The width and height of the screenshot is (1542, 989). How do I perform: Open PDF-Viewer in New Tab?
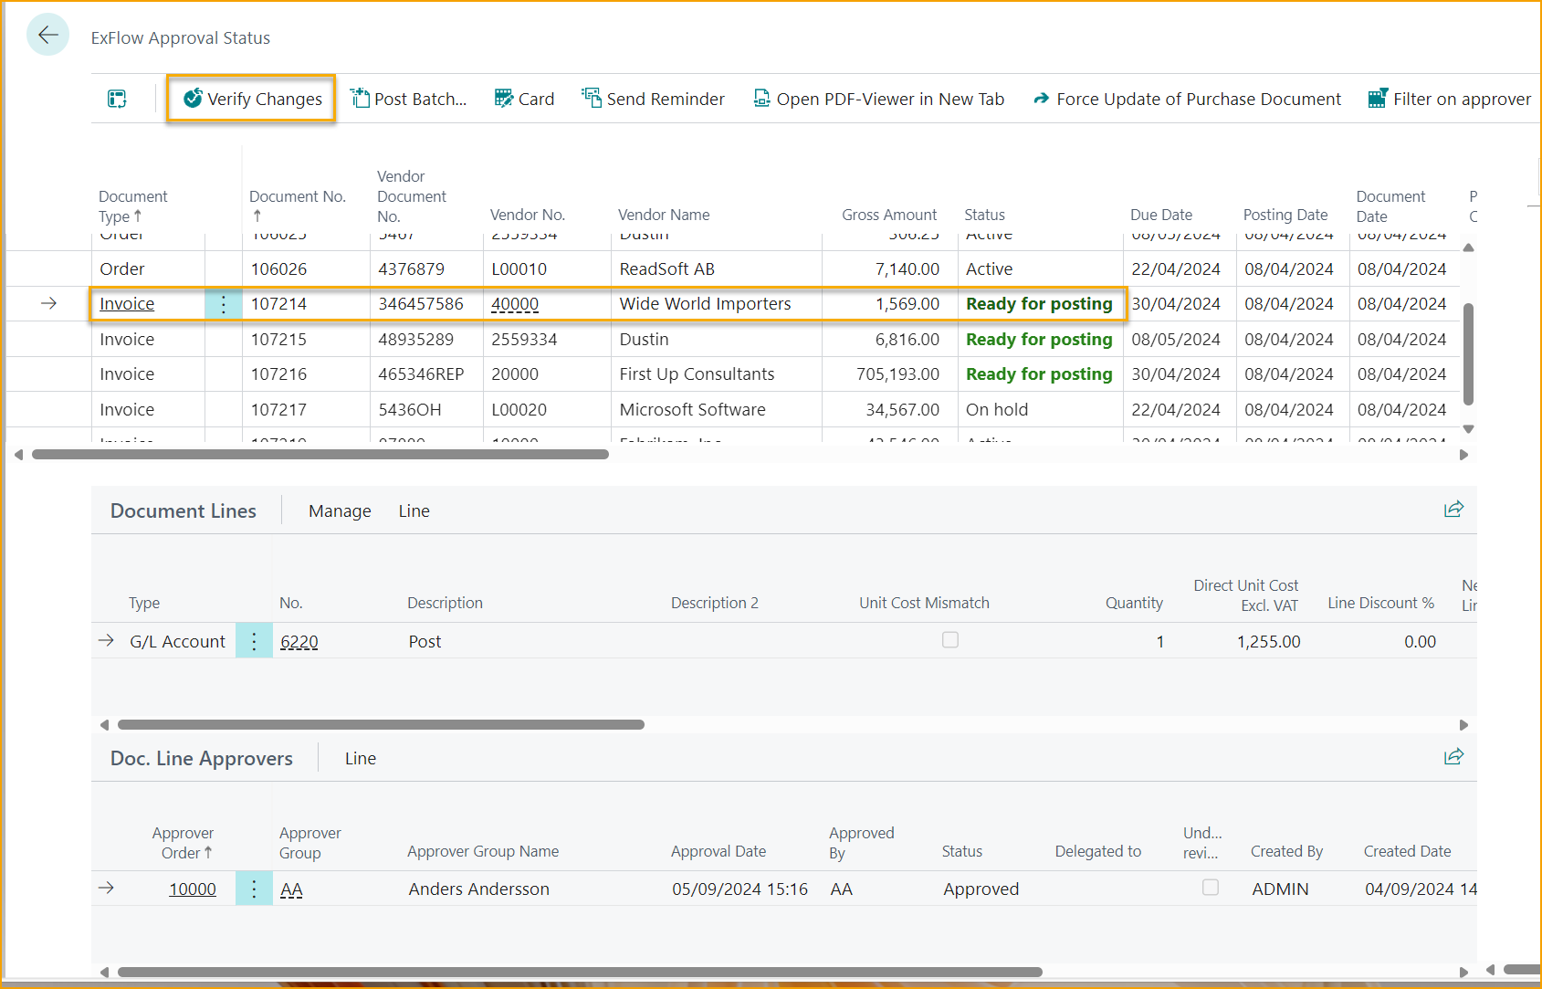(x=878, y=99)
